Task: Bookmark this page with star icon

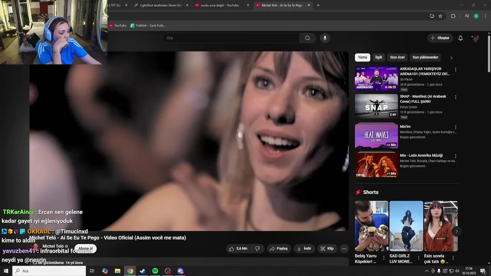Action: 440,16
